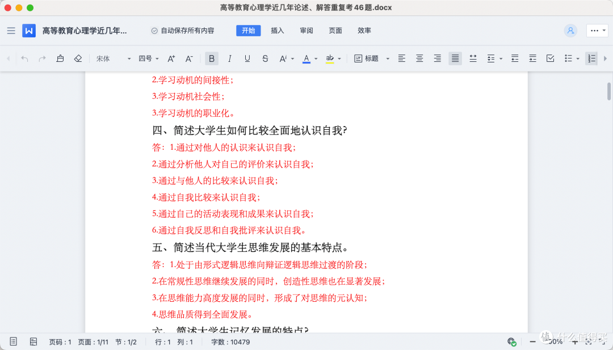
Task: Switch to page layout view icon
Action: 13,342
